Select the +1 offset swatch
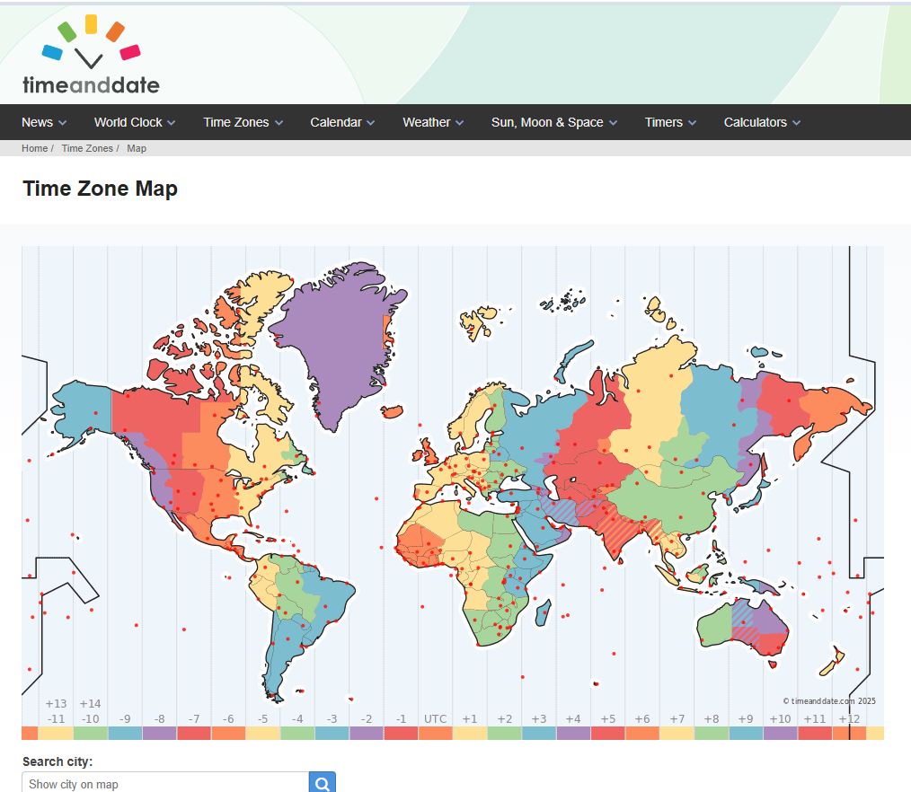Image resolution: width=911 pixels, height=792 pixels. [x=470, y=733]
